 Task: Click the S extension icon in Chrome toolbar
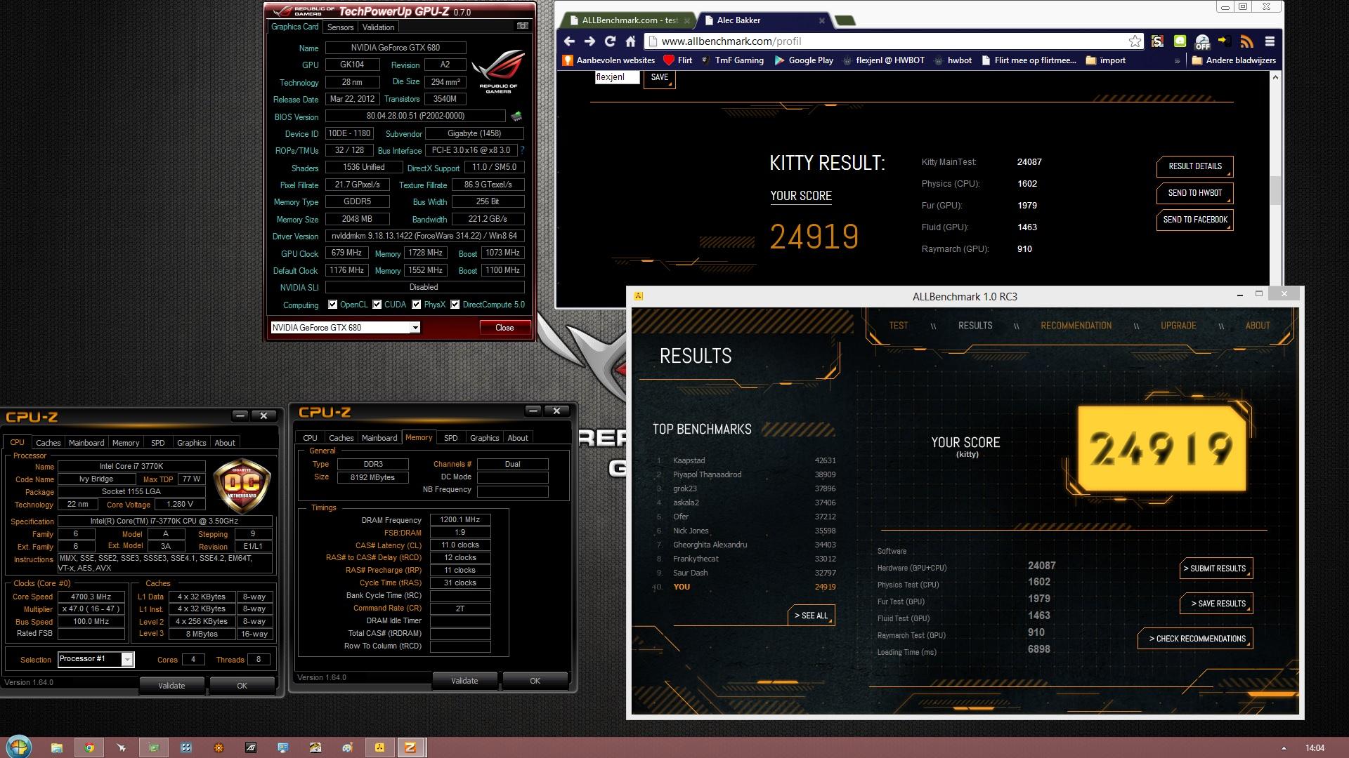tap(1157, 41)
